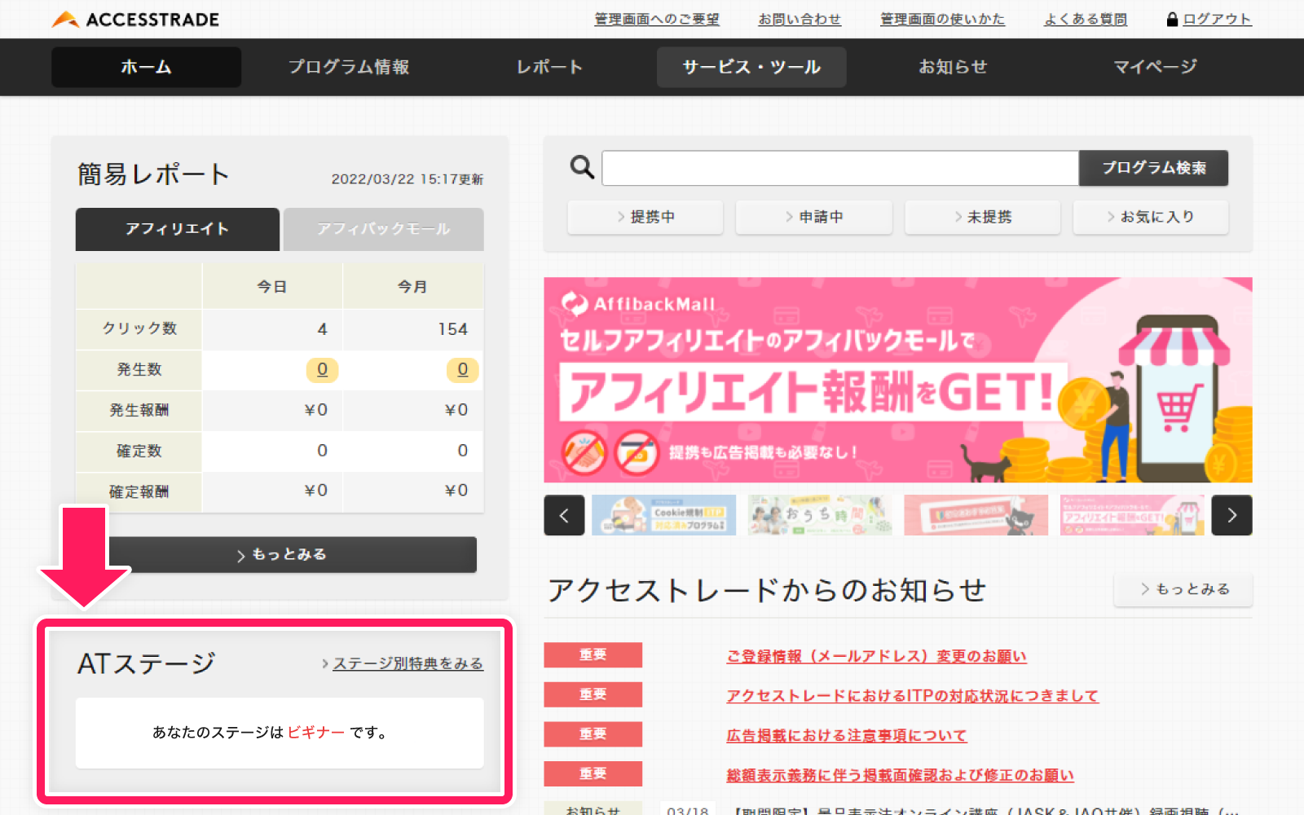
Task: Open the 広告掲載における注意事項について notice
Action: coord(846,735)
